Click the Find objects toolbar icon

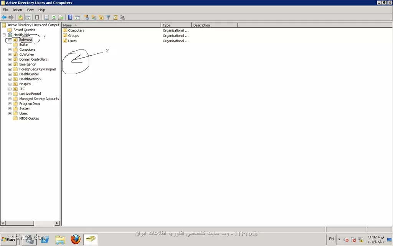115,17
